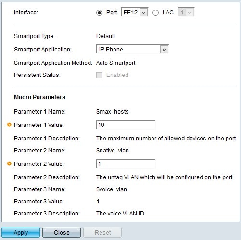Toggle the Persistent Status Enabled checkbox
The height and width of the screenshot is (240, 241).
click(99, 75)
